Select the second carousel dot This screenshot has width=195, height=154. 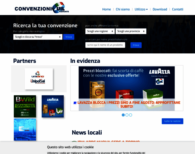click(127, 115)
